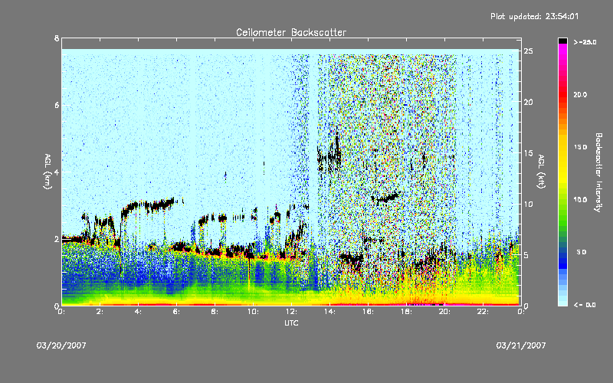The height and width of the screenshot is (383, 613).
Task: Click the "2:" UTC hour tick
Action: coord(100,312)
